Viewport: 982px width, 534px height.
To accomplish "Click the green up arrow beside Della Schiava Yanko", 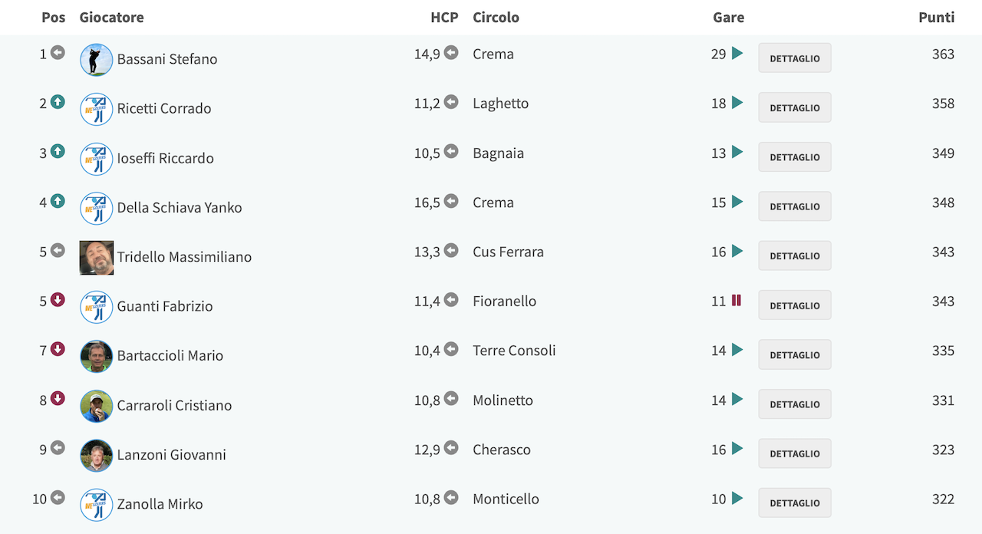I will tap(58, 201).
